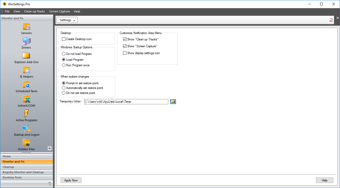Open the Help menu
The height and width of the screenshot is (188, 340).
pos(77,11)
